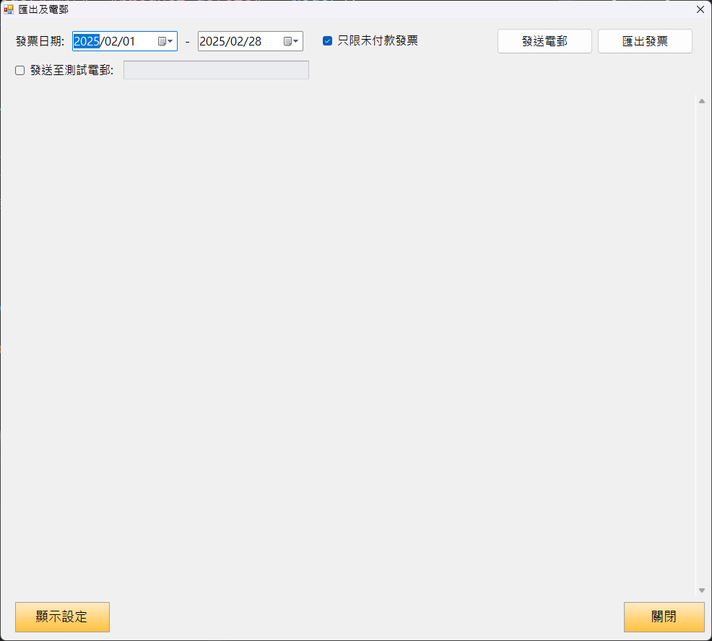Click the test email address text field
Screen dimensions: 712x641
click(216, 70)
